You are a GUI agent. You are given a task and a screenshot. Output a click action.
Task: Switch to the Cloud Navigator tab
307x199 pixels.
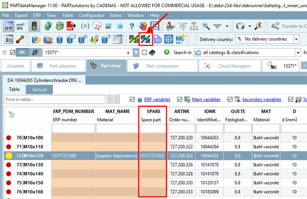click(x=230, y=66)
